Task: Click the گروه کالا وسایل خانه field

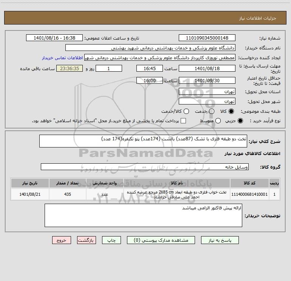Action: (145, 167)
